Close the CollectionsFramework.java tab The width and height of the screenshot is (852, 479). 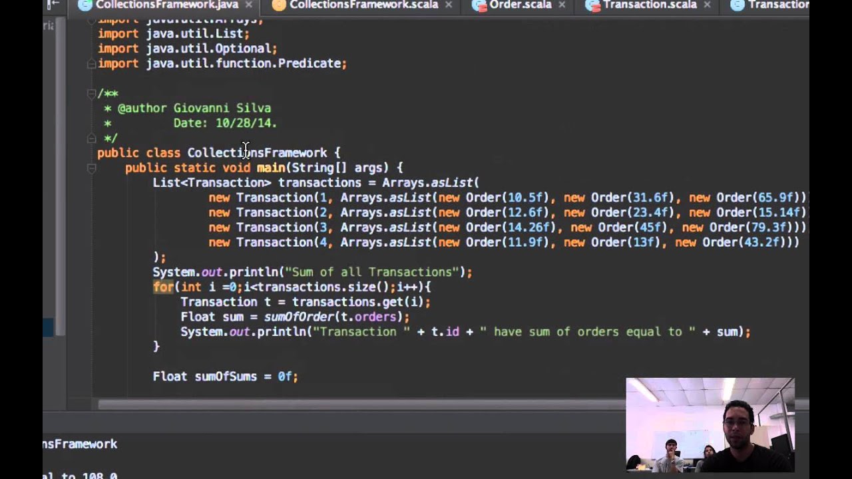(x=248, y=5)
